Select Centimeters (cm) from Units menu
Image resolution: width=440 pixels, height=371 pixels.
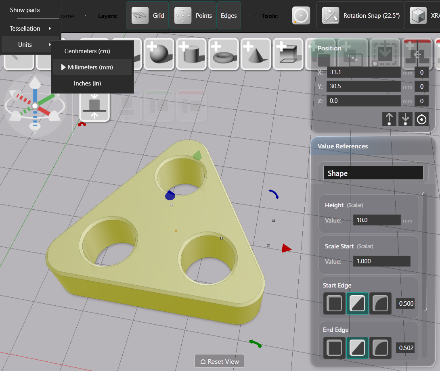[87, 51]
